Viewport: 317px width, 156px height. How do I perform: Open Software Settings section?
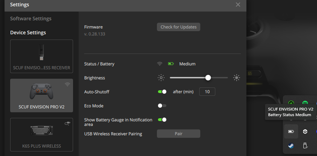[x=31, y=19]
